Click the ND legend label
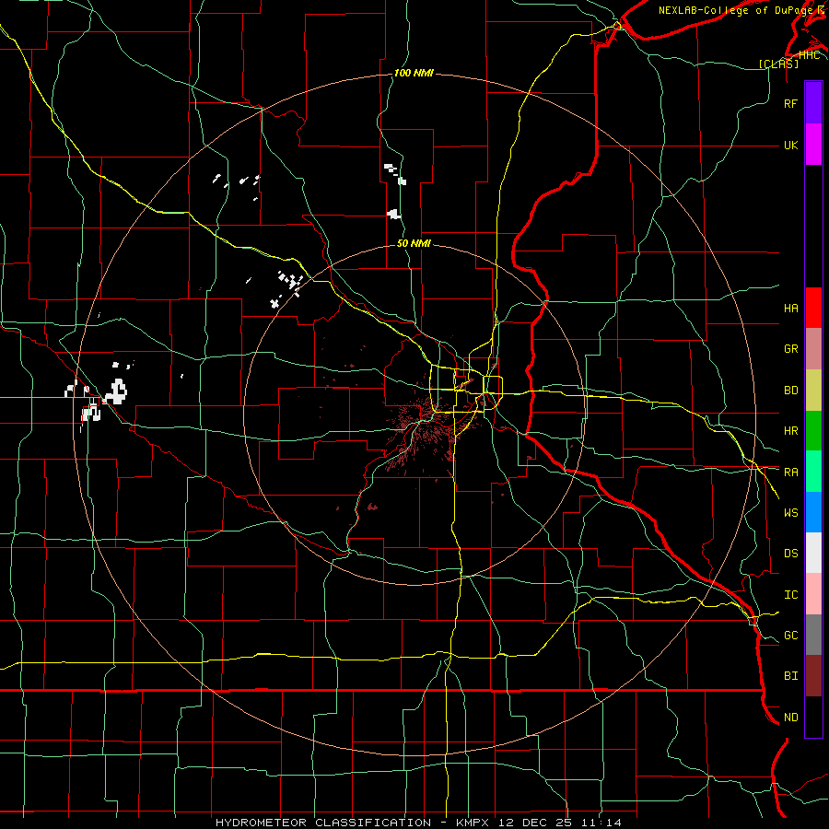 point(790,717)
